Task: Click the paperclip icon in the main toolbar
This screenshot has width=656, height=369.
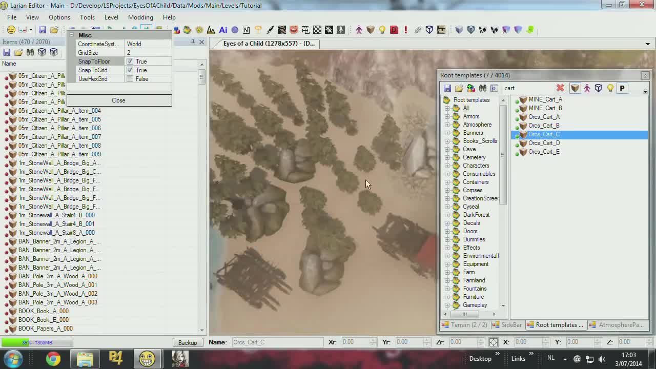Action: click(x=418, y=30)
